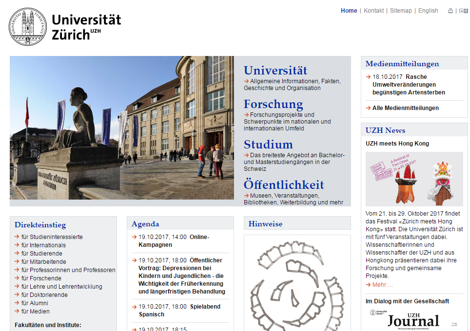Click 'Mehr …' under Hong Kong article

(382, 285)
